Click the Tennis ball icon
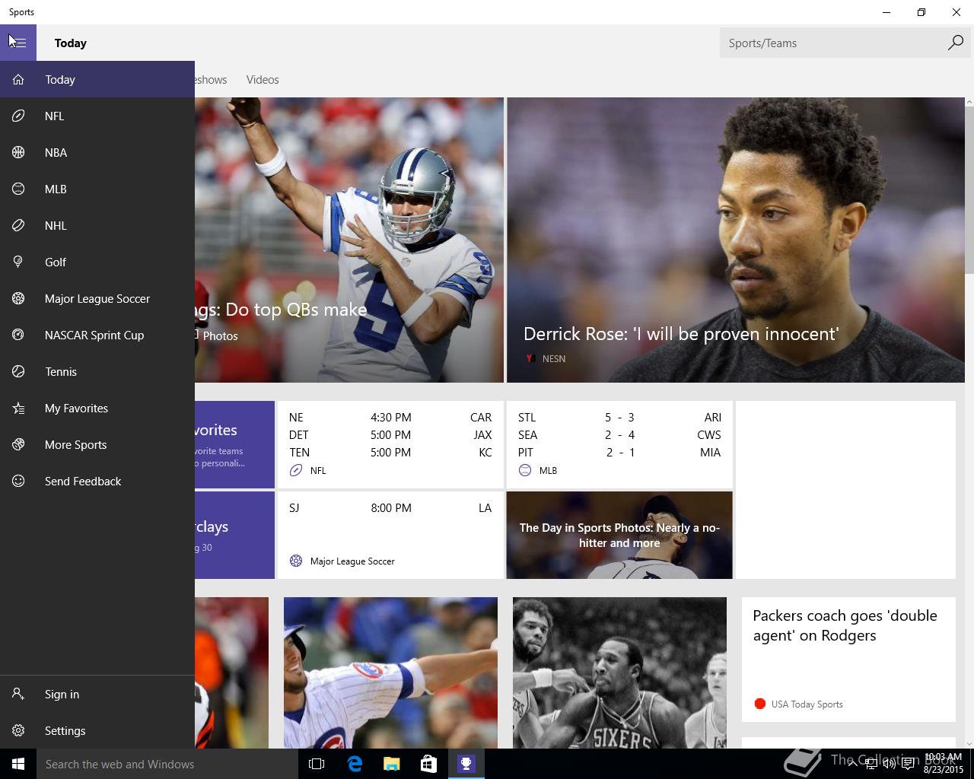This screenshot has height=779, width=974. click(18, 371)
